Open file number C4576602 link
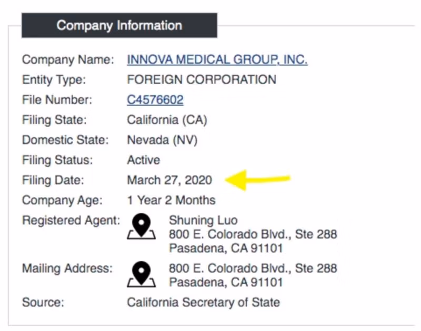 (155, 100)
